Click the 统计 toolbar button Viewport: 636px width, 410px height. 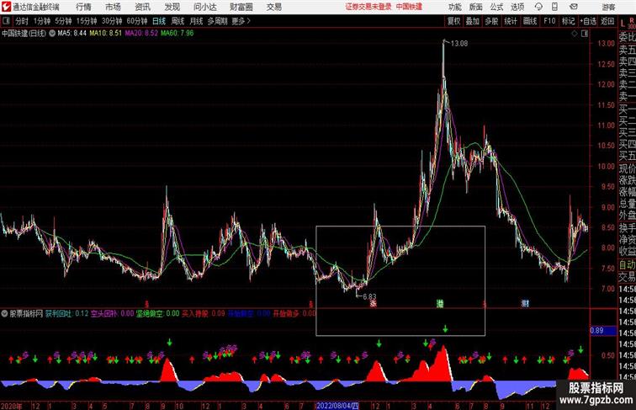[511, 21]
